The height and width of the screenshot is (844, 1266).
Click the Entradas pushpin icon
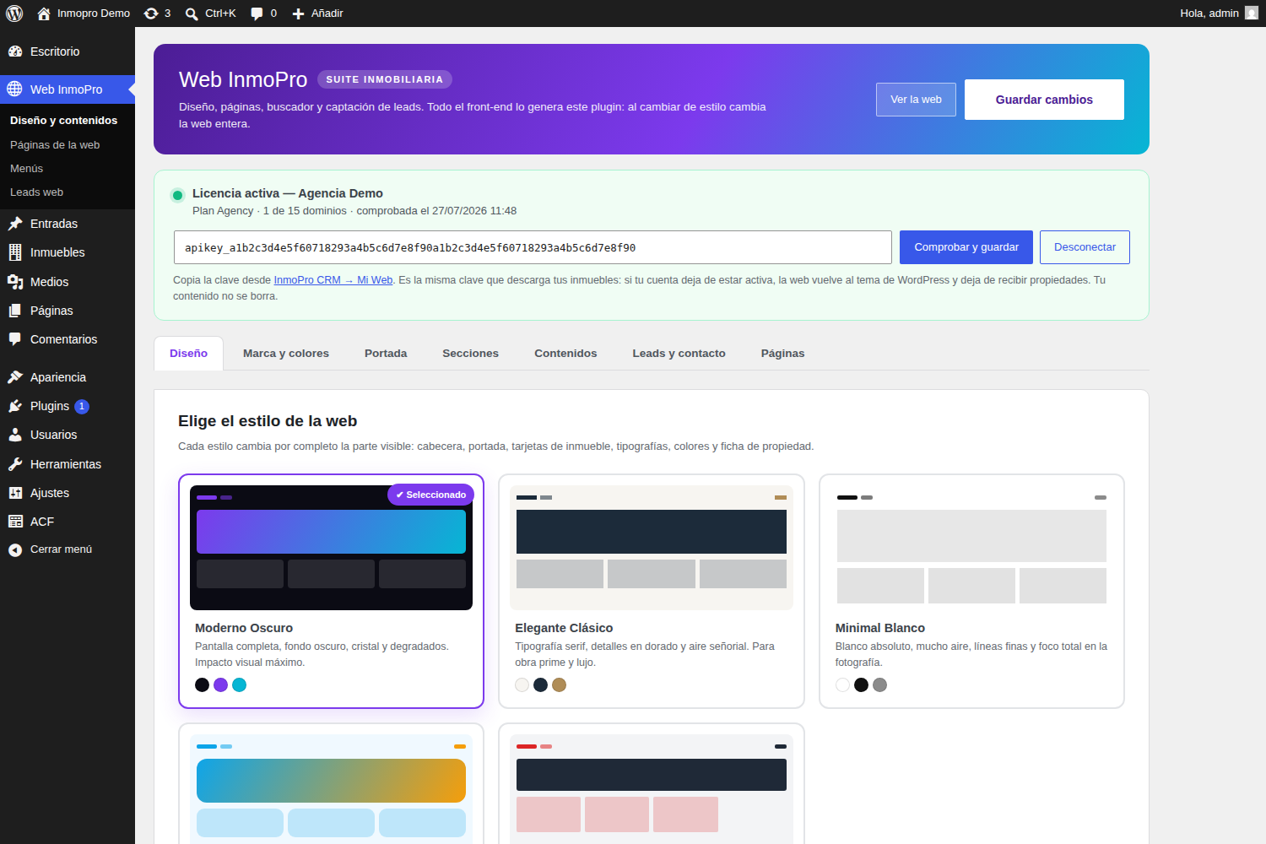(x=15, y=224)
